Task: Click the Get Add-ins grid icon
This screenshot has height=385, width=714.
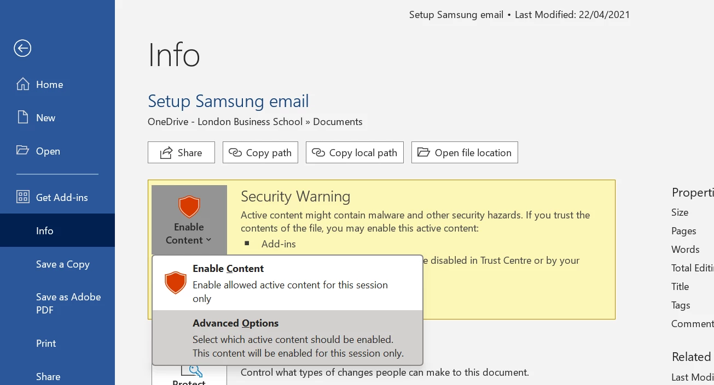Action: pyautogui.click(x=23, y=197)
